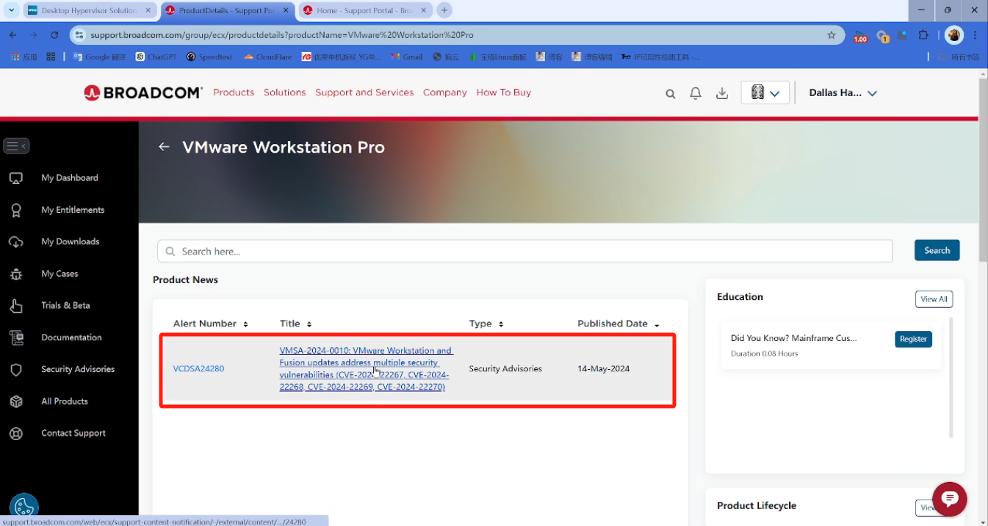Image resolution: width=988 pixels, height=526 pixels.
Task: Close the Desktop Hypervisor Solutions tab
Action: (148, 10)
